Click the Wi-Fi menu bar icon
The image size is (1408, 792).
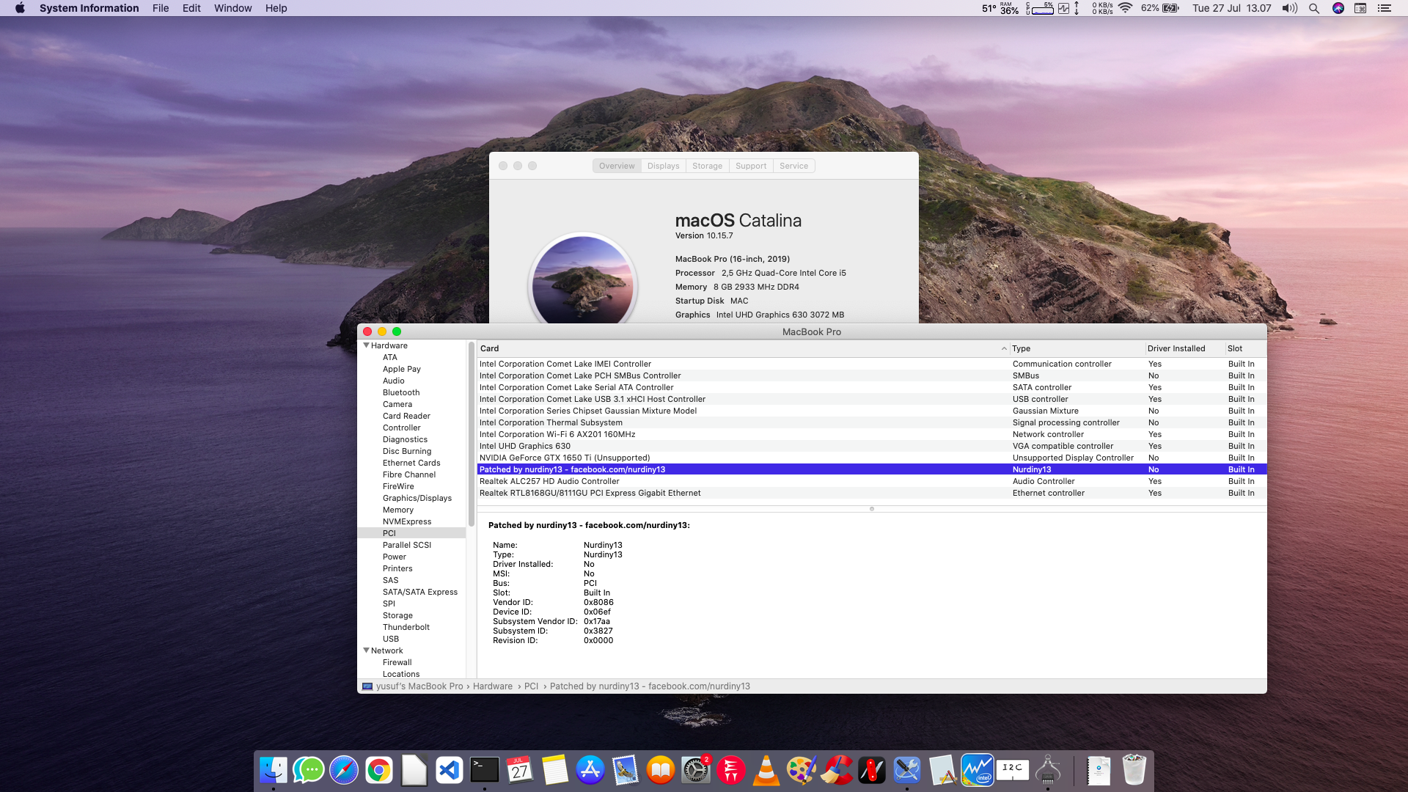(1125, 8)
